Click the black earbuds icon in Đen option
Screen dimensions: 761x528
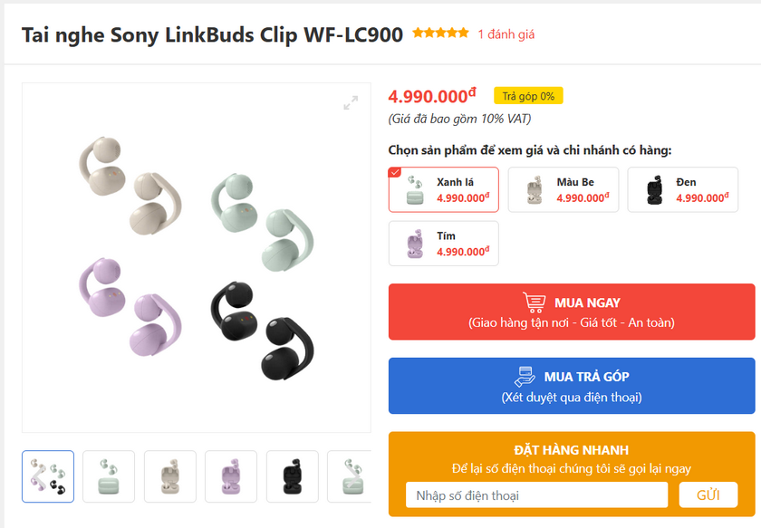(654, 190)
